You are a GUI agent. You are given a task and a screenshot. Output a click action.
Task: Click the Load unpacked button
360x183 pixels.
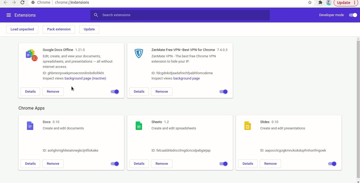click(22, 29)
